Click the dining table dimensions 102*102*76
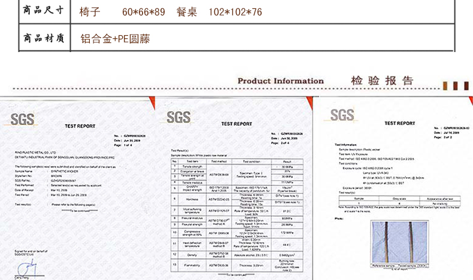Image resolution: width=473 pixels, height=280 pixels. [x=235, y=11]
